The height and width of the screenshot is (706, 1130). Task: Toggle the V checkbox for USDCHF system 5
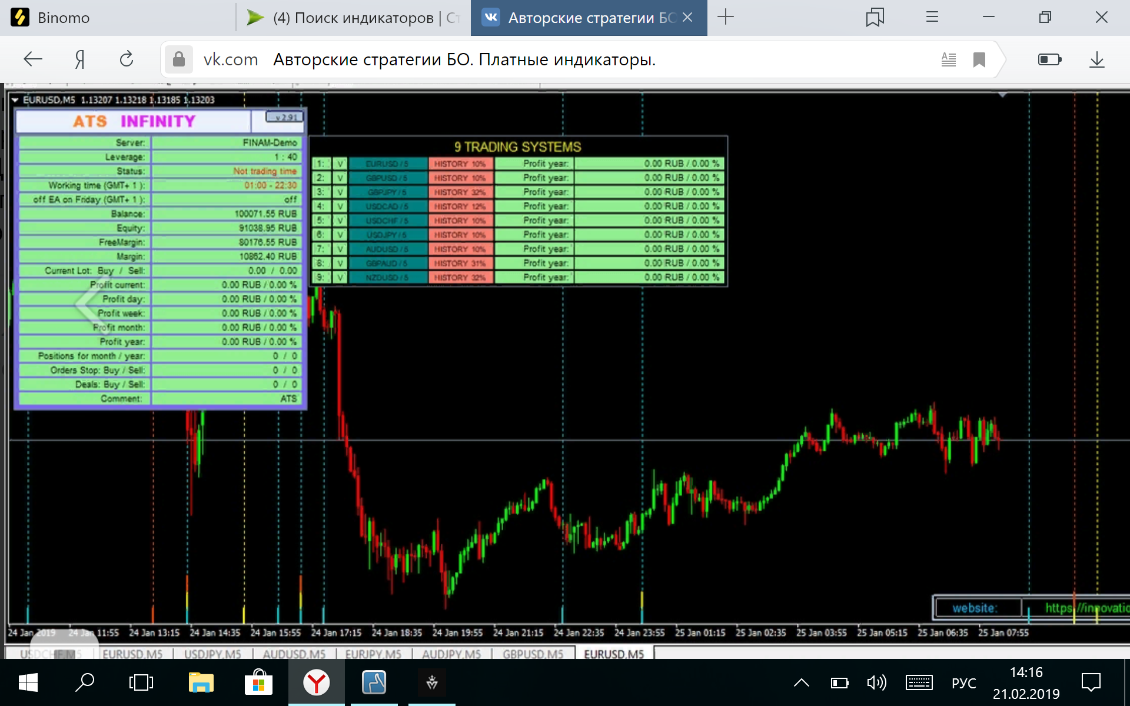(x=340, y=221)
